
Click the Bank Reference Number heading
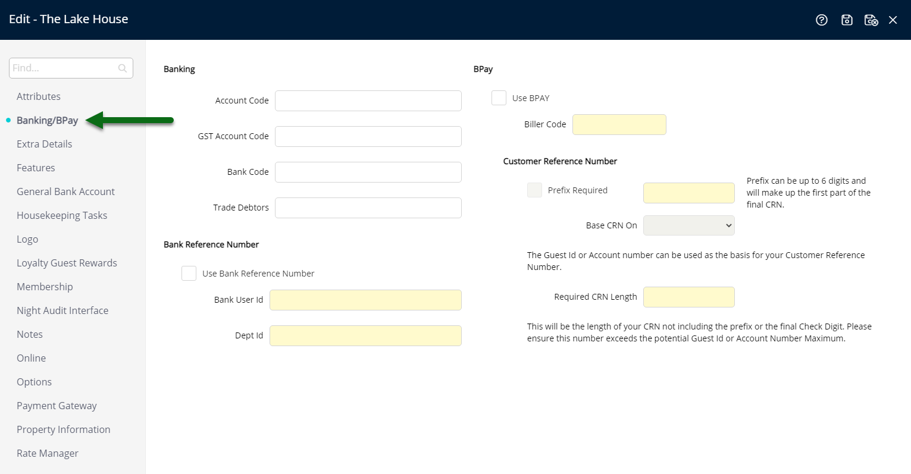point(211,244)
